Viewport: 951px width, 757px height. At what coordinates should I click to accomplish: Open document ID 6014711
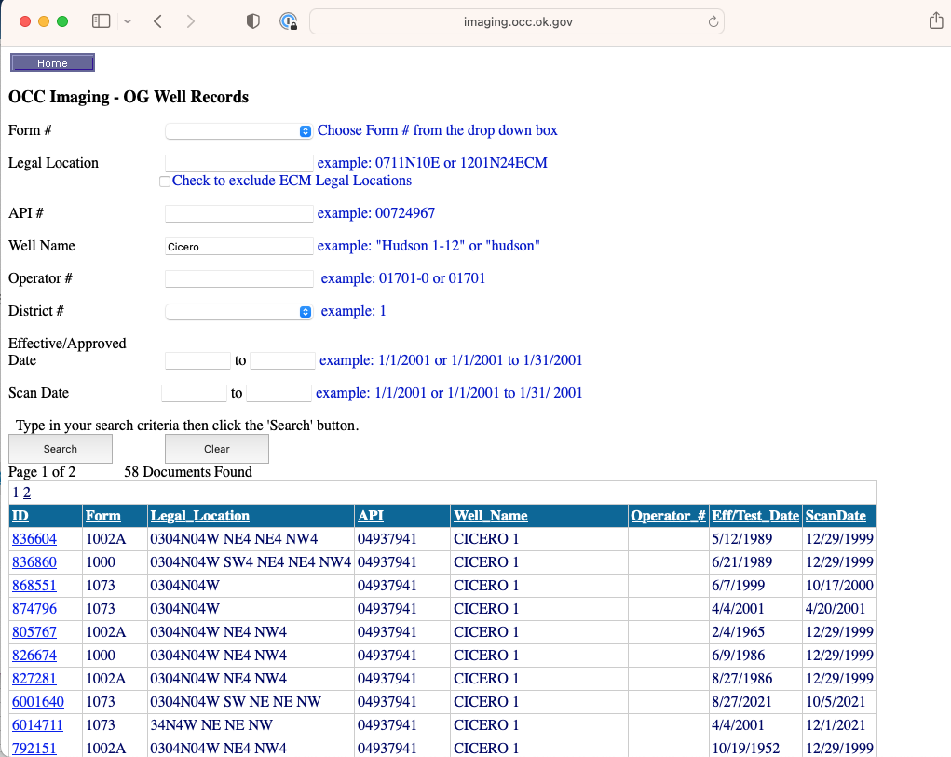(x=37, y=725)
